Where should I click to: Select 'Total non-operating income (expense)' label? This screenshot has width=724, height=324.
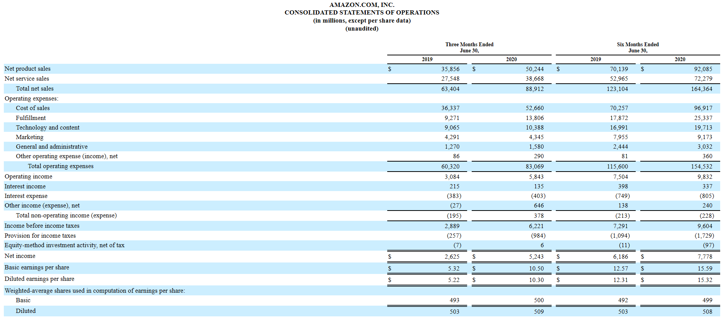[x=67, y=215]
